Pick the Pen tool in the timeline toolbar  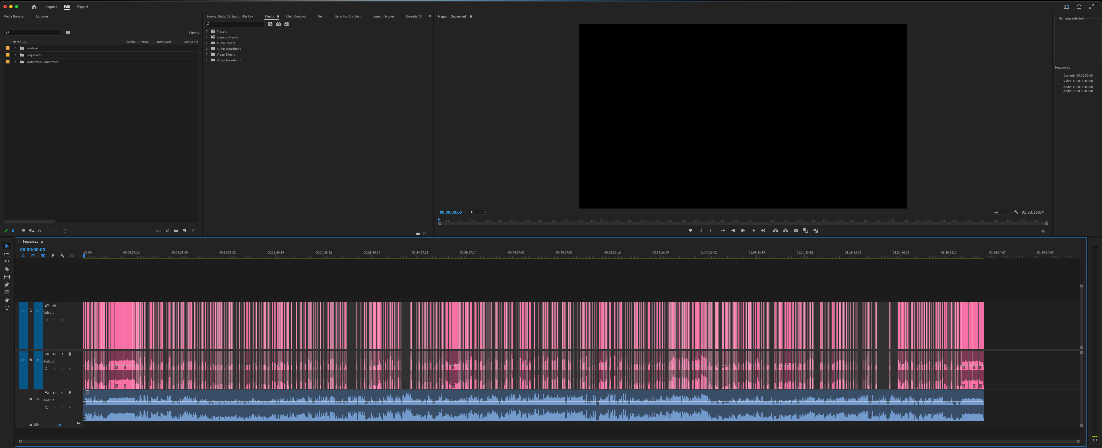point(7,284)
